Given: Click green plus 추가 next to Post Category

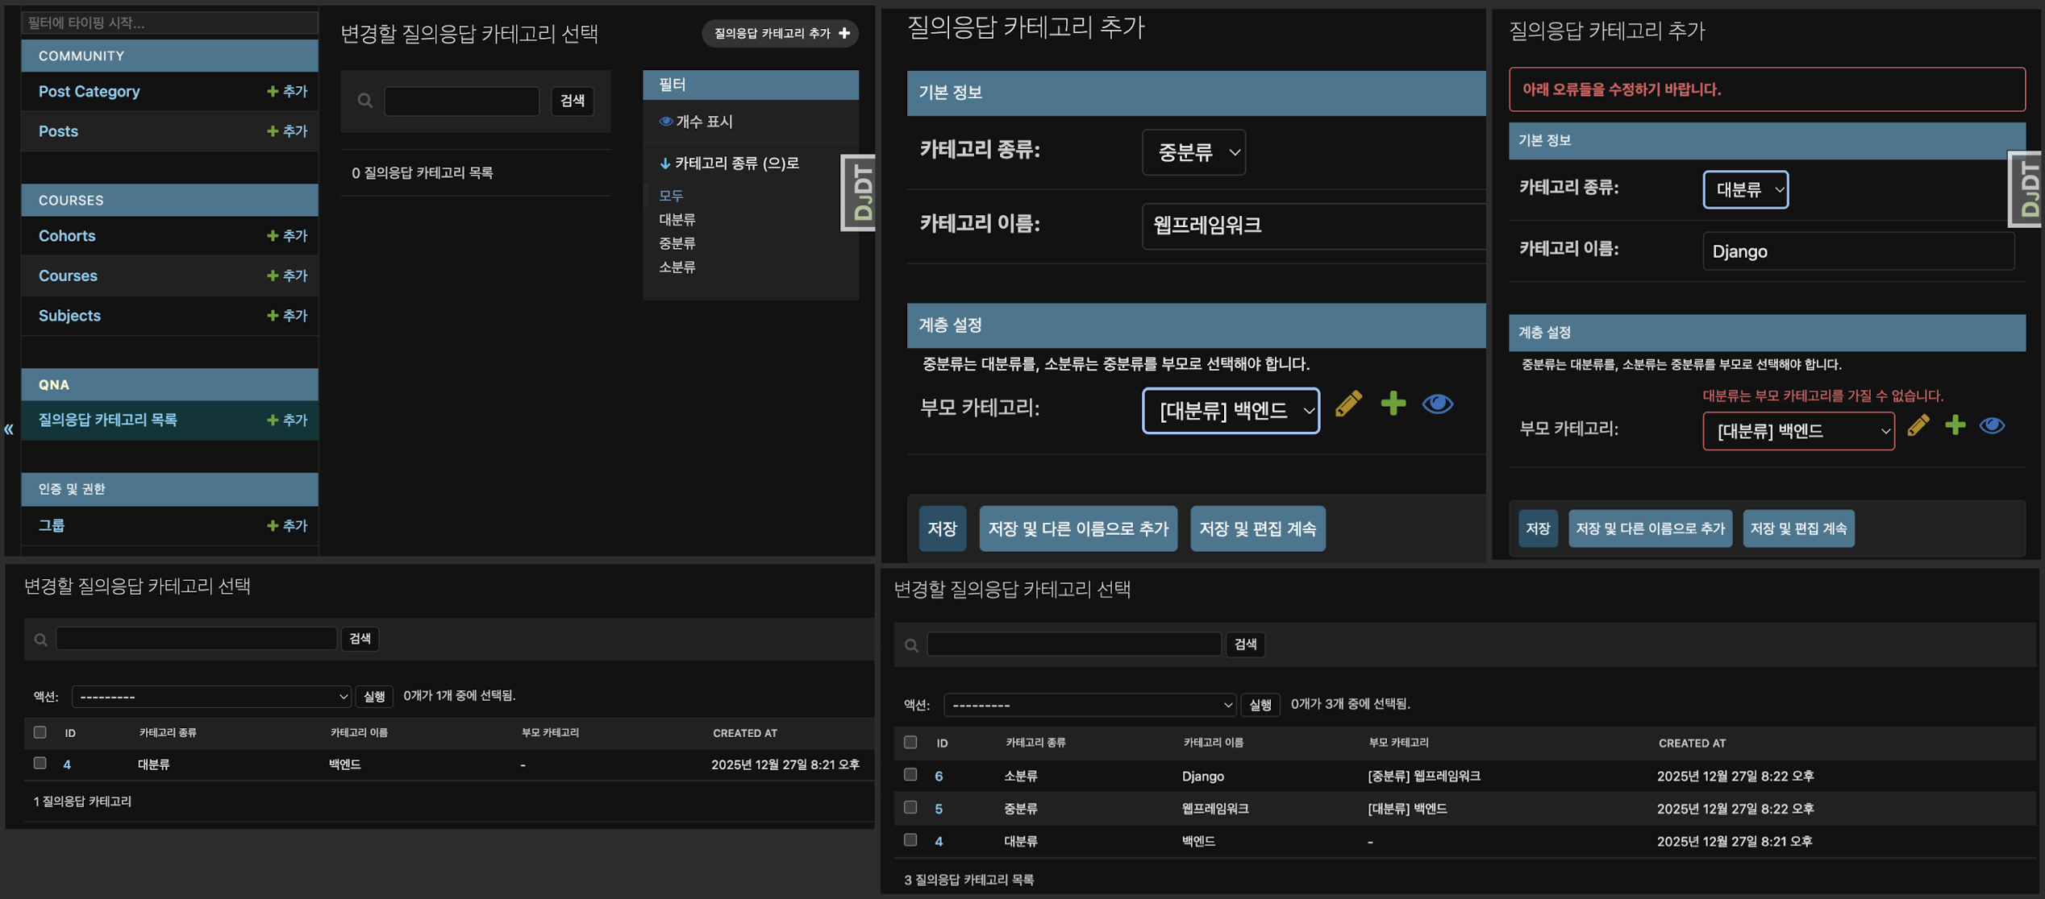Looking at the screenshot, I should point(286,92).
